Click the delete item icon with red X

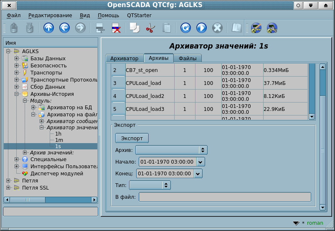(116, 28)
